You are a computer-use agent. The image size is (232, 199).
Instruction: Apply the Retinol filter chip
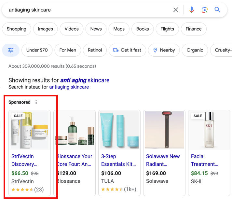[95, 50]
